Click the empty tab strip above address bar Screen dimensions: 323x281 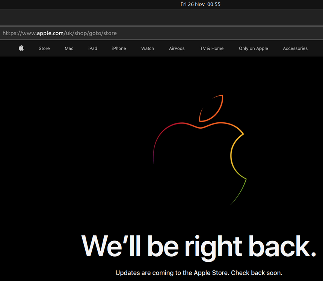(161, 17)
